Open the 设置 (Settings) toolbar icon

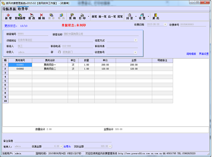tap(142, 16)
